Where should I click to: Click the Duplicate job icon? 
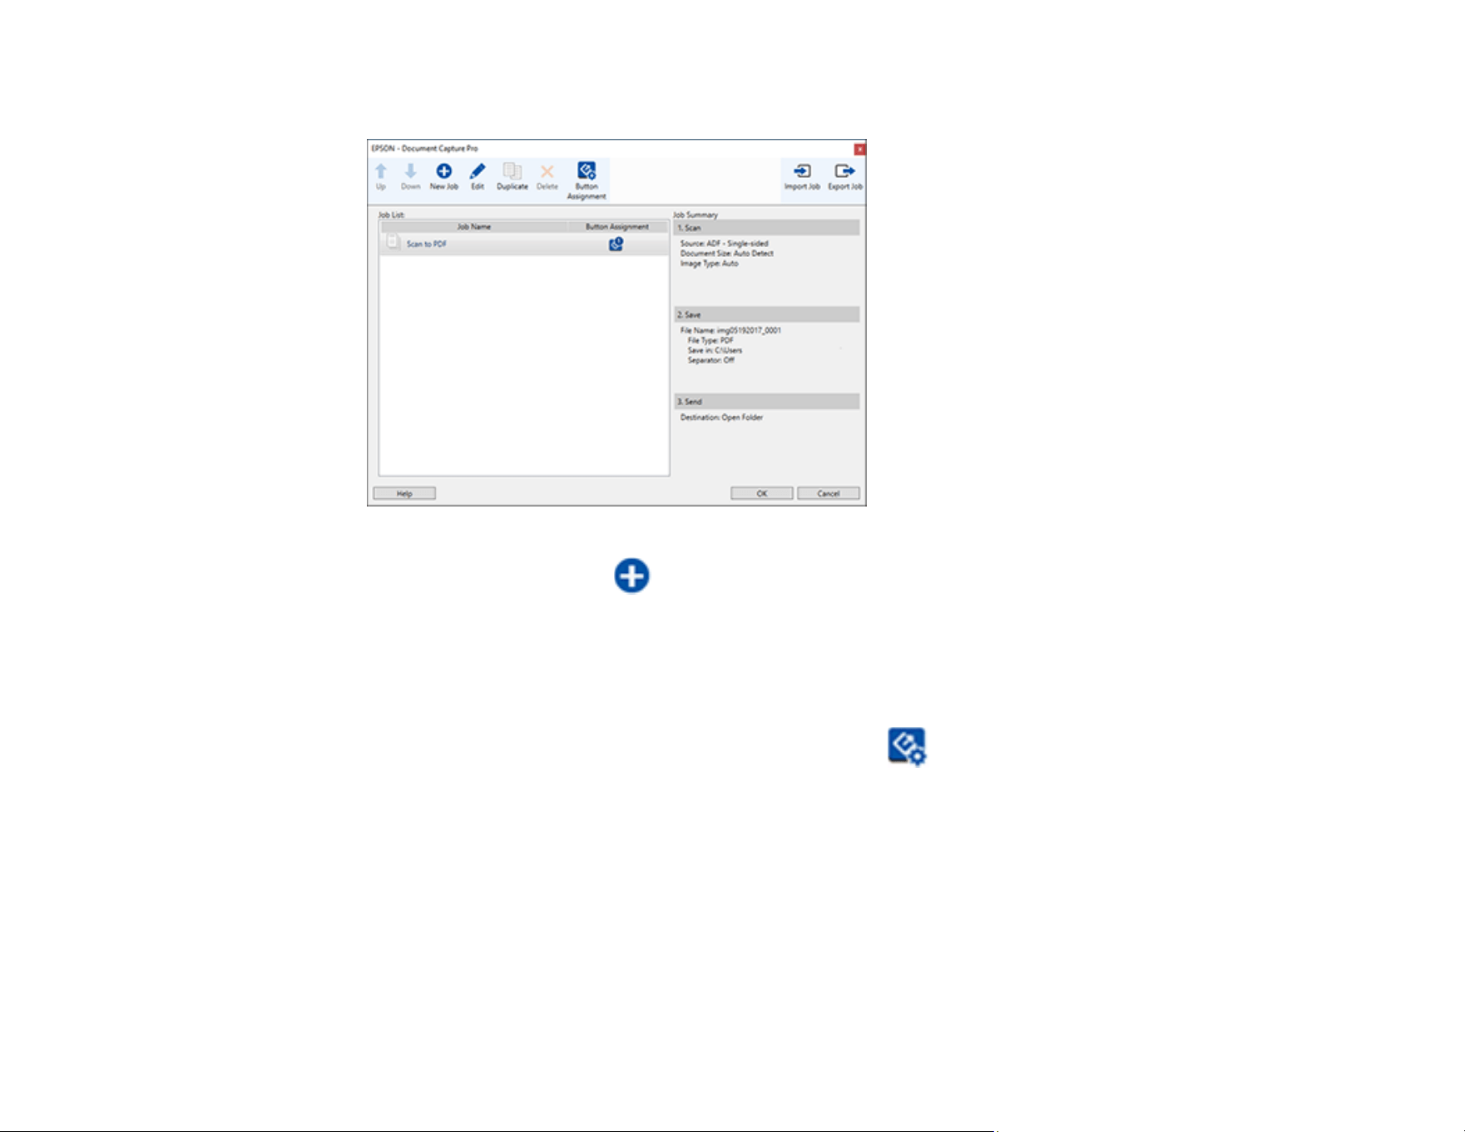(512, 171)
